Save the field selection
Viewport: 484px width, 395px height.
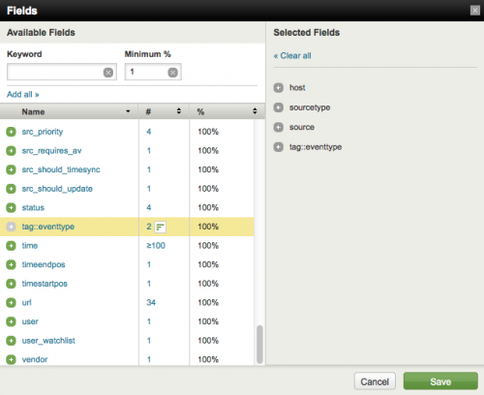(x=440, y=381)
